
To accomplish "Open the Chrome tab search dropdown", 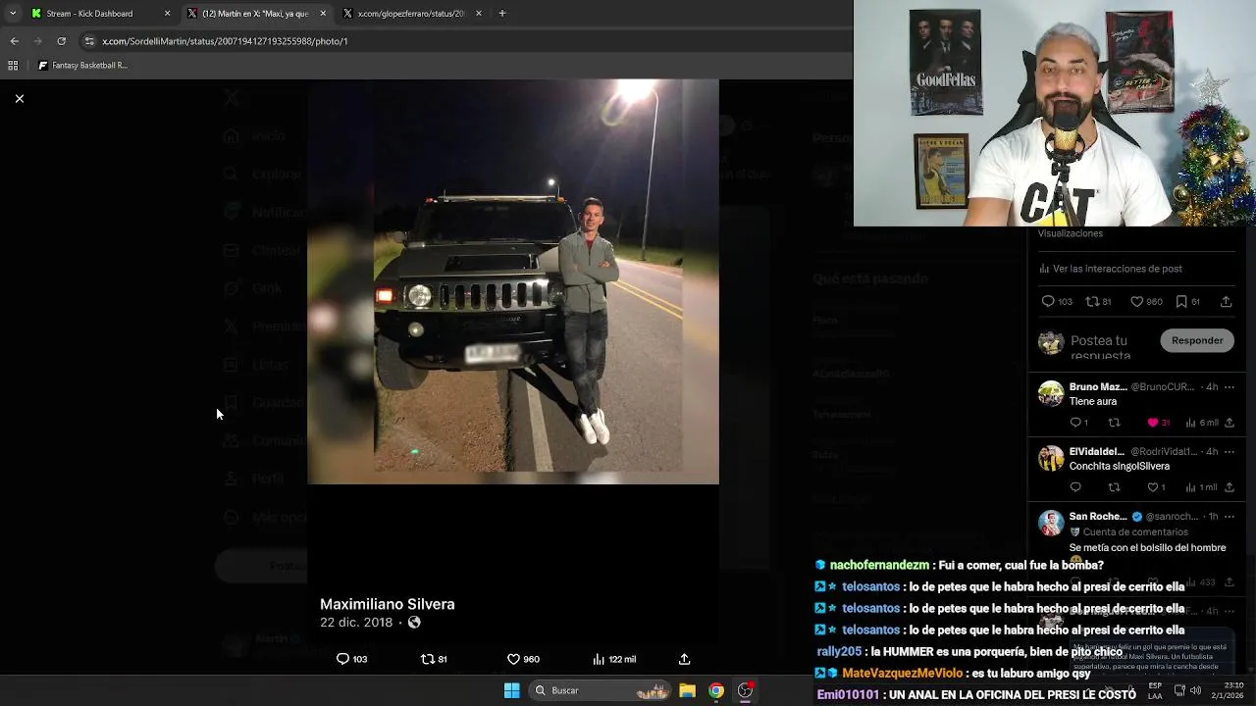I will pos(12,14).
